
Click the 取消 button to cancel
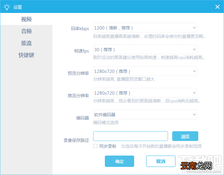(161, 161)
